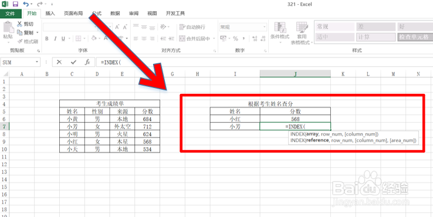Image resolution: width=433 pixels, height=217 pixels.
Task: Open 套用表格格式 format as table
Action: (302, 33)
